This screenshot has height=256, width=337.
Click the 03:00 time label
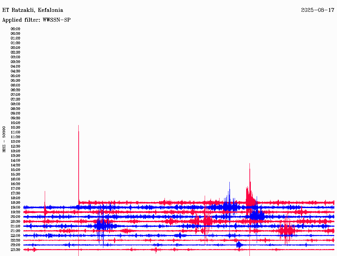click(x=15, y=57)
